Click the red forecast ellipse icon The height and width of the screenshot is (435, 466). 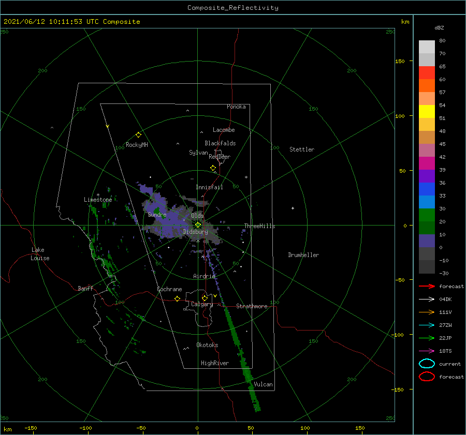tap(427, 377)
